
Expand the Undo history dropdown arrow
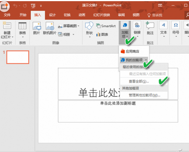(x=20, y=6)
